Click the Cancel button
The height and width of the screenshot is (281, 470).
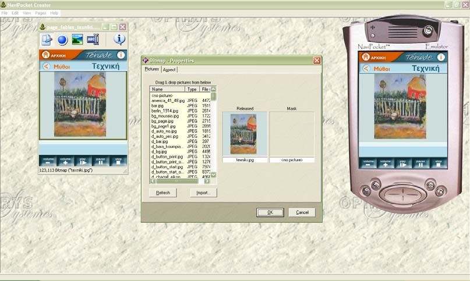[302, 212]
